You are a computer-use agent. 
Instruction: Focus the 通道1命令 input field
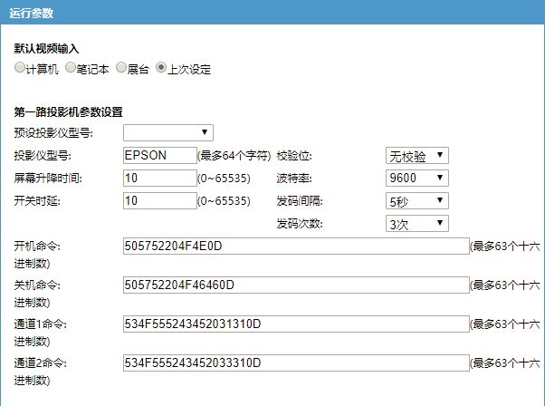[296, 324]
